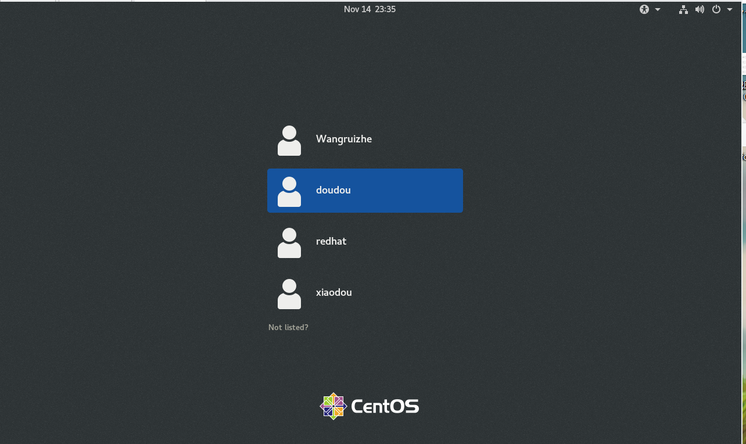Expand the system menu dropdown arrow
The image size is (746, 444).
[x=730, y=9]
